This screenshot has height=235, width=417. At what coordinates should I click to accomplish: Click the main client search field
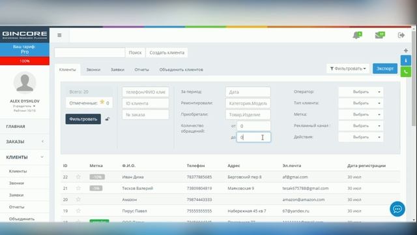click(x=90, y=53)
